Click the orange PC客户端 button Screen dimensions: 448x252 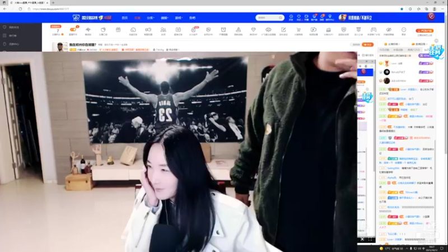pos(425,31)
